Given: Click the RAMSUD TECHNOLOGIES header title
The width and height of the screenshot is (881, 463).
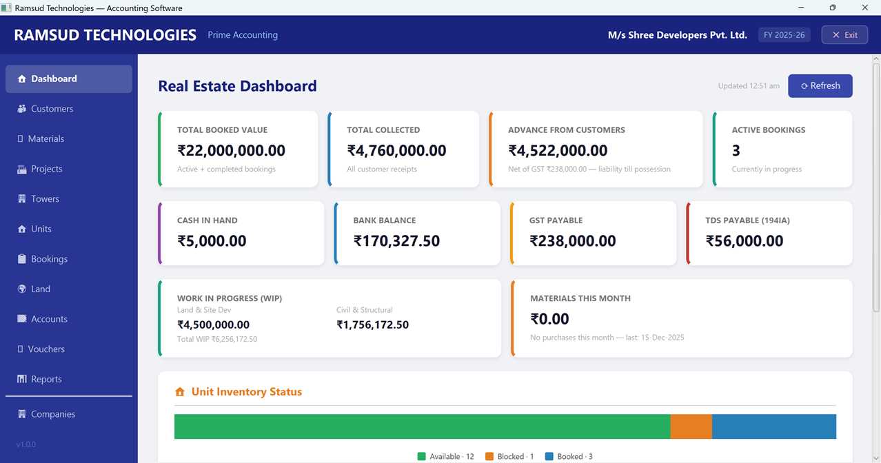Looking at the screenshot, I should [105, 35].
